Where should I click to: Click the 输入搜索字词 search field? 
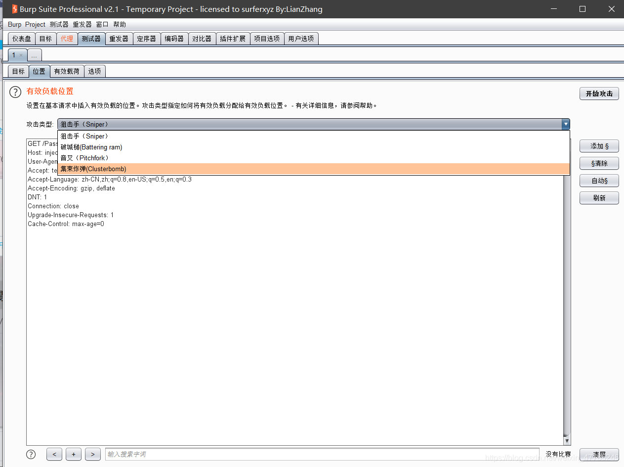[322, 454]
